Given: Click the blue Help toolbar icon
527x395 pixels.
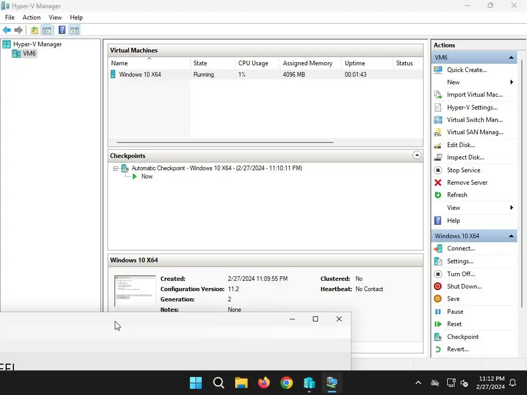Looking at the screenshot, I should click(62, 30).
